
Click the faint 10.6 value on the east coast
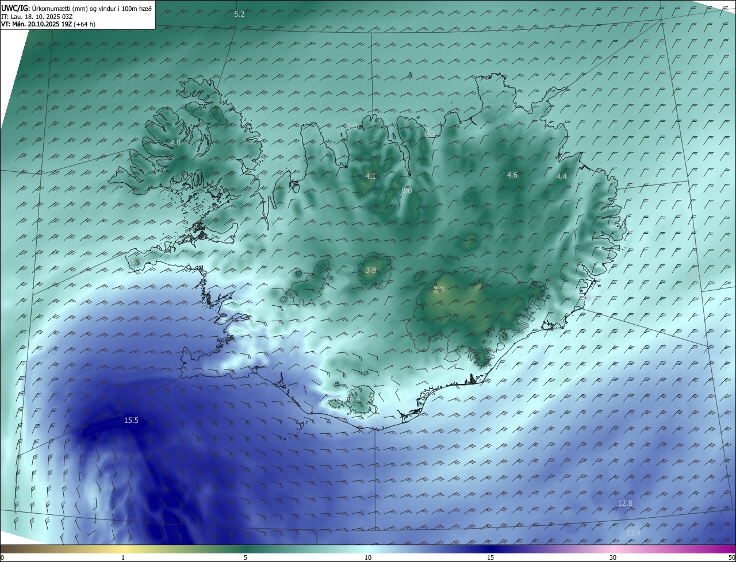[590, 298]
